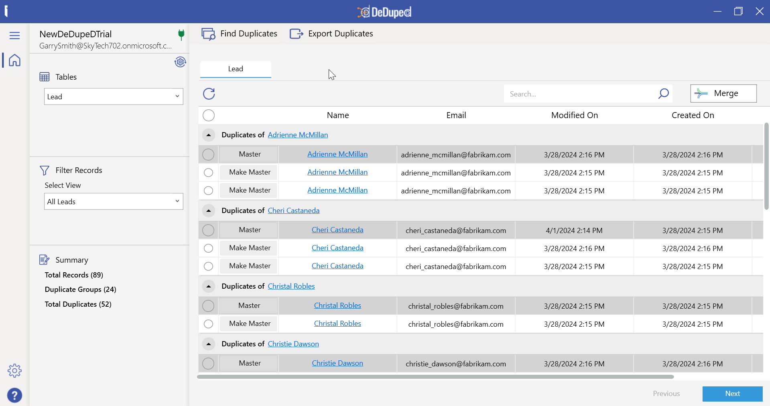Image resolution: width=770 pixels, height=406 pixels.
Task: Go to the Home sidebar icon
Action: coord(14,60)
